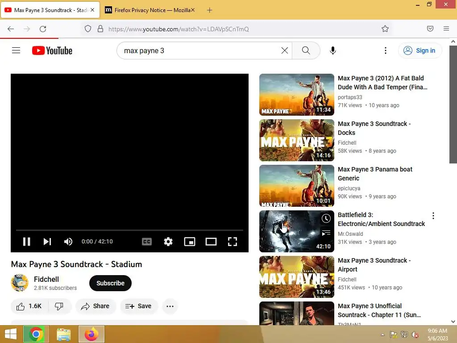Mute the video volume speaker icon
This screenshot has height=343, width=457.
pos(68,242)
